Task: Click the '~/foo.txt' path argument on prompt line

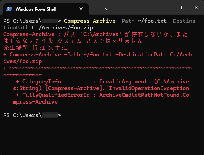Action: (152, 21)
